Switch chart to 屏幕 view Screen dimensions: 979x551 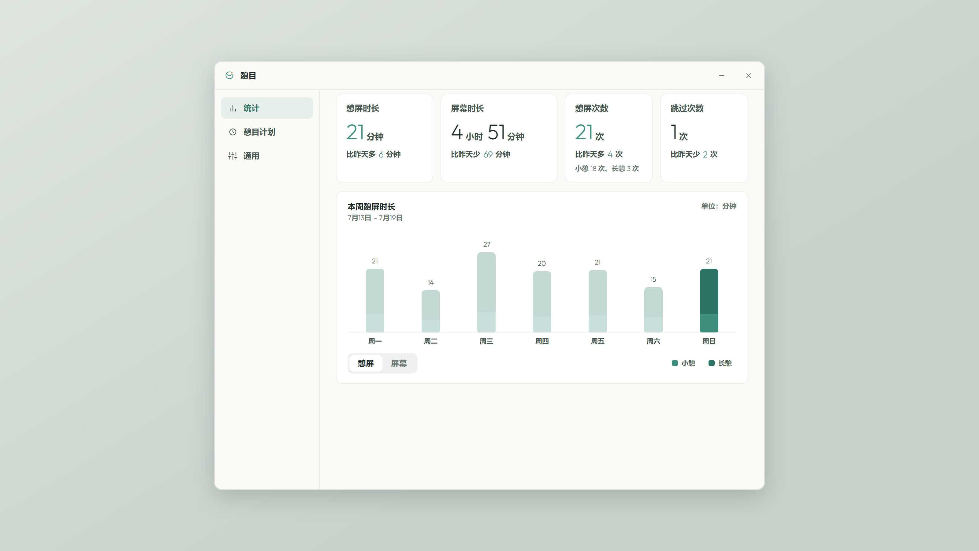(x=399, y=363)
